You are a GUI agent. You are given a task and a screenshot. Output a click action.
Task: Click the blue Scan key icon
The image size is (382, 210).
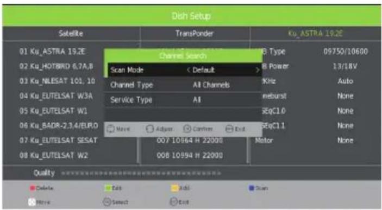click(252, 188)
